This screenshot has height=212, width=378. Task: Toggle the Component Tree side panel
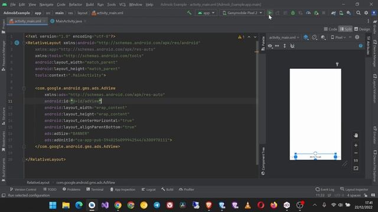[x=263, y=161]
